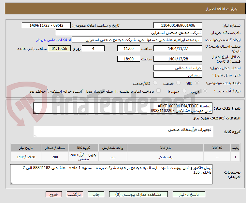Click the response deadline date 1404/11/27
Image resolution: width=246 pixels, height=203 pixels.
(x=178, y=48)
